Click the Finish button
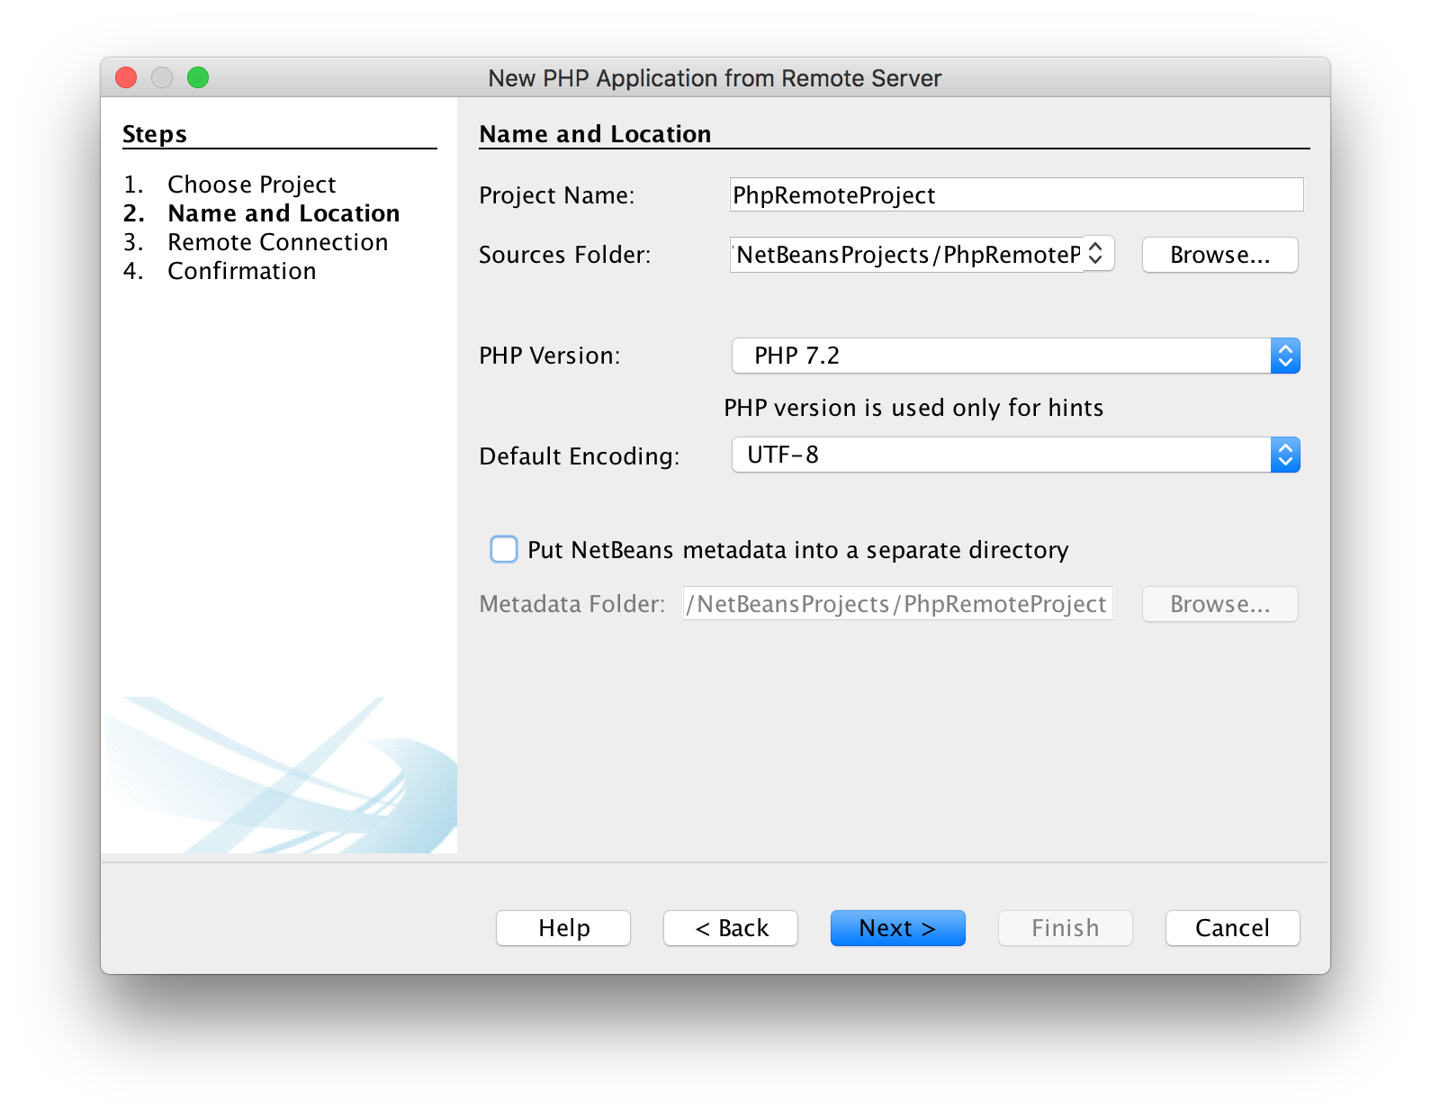 [x=1066, y=928]
